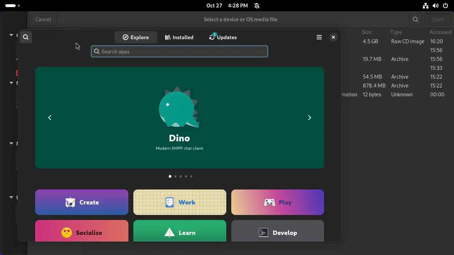The width and height of the screenshot is (454, 255).
Task: Open the Socialize category
Action: click(82, 231)
